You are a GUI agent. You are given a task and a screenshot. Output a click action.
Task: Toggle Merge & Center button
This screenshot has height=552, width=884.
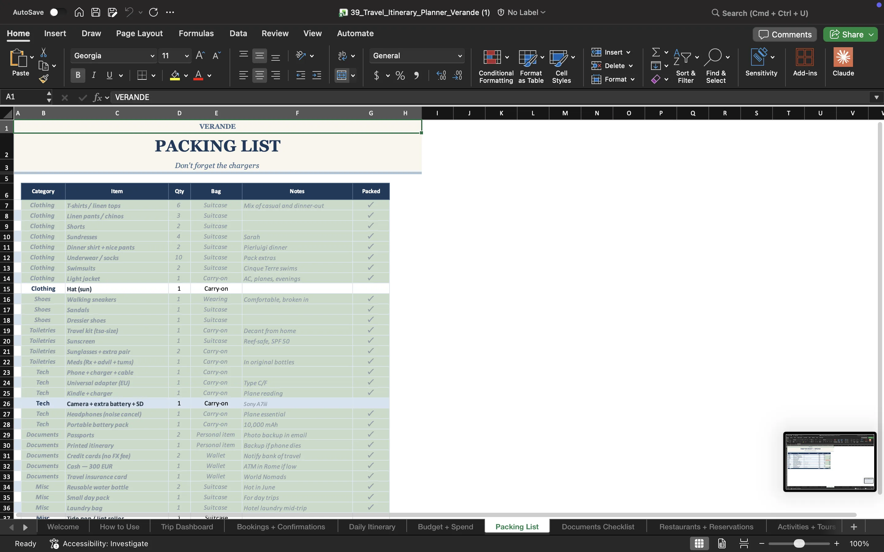click(x=342, y=75)
